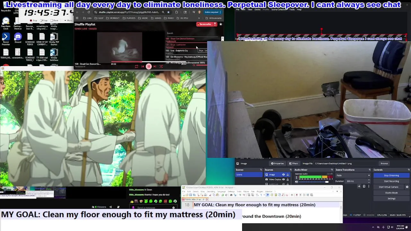Select the SCHEDULE TODOS desktop file
The width and height of the screenshot is (411, 231).
30,39
